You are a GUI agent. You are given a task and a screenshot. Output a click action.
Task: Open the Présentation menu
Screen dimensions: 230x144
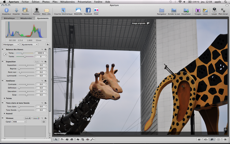pyautogui.click(x=84, y=2)
